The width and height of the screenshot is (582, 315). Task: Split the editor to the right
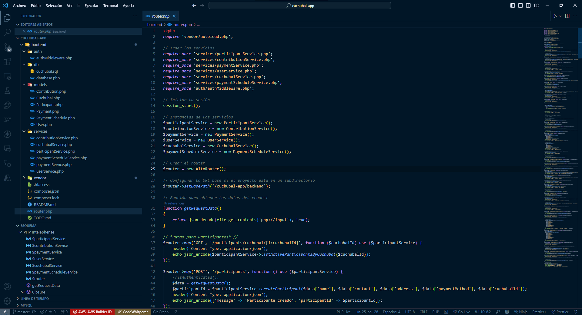point(567,16)
